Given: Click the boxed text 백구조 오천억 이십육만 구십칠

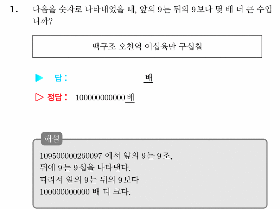Looking at the screenshot, I should (x=147, y=47).
